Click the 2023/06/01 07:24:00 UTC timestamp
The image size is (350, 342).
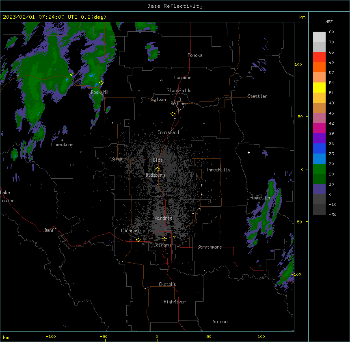click(40, 17)
